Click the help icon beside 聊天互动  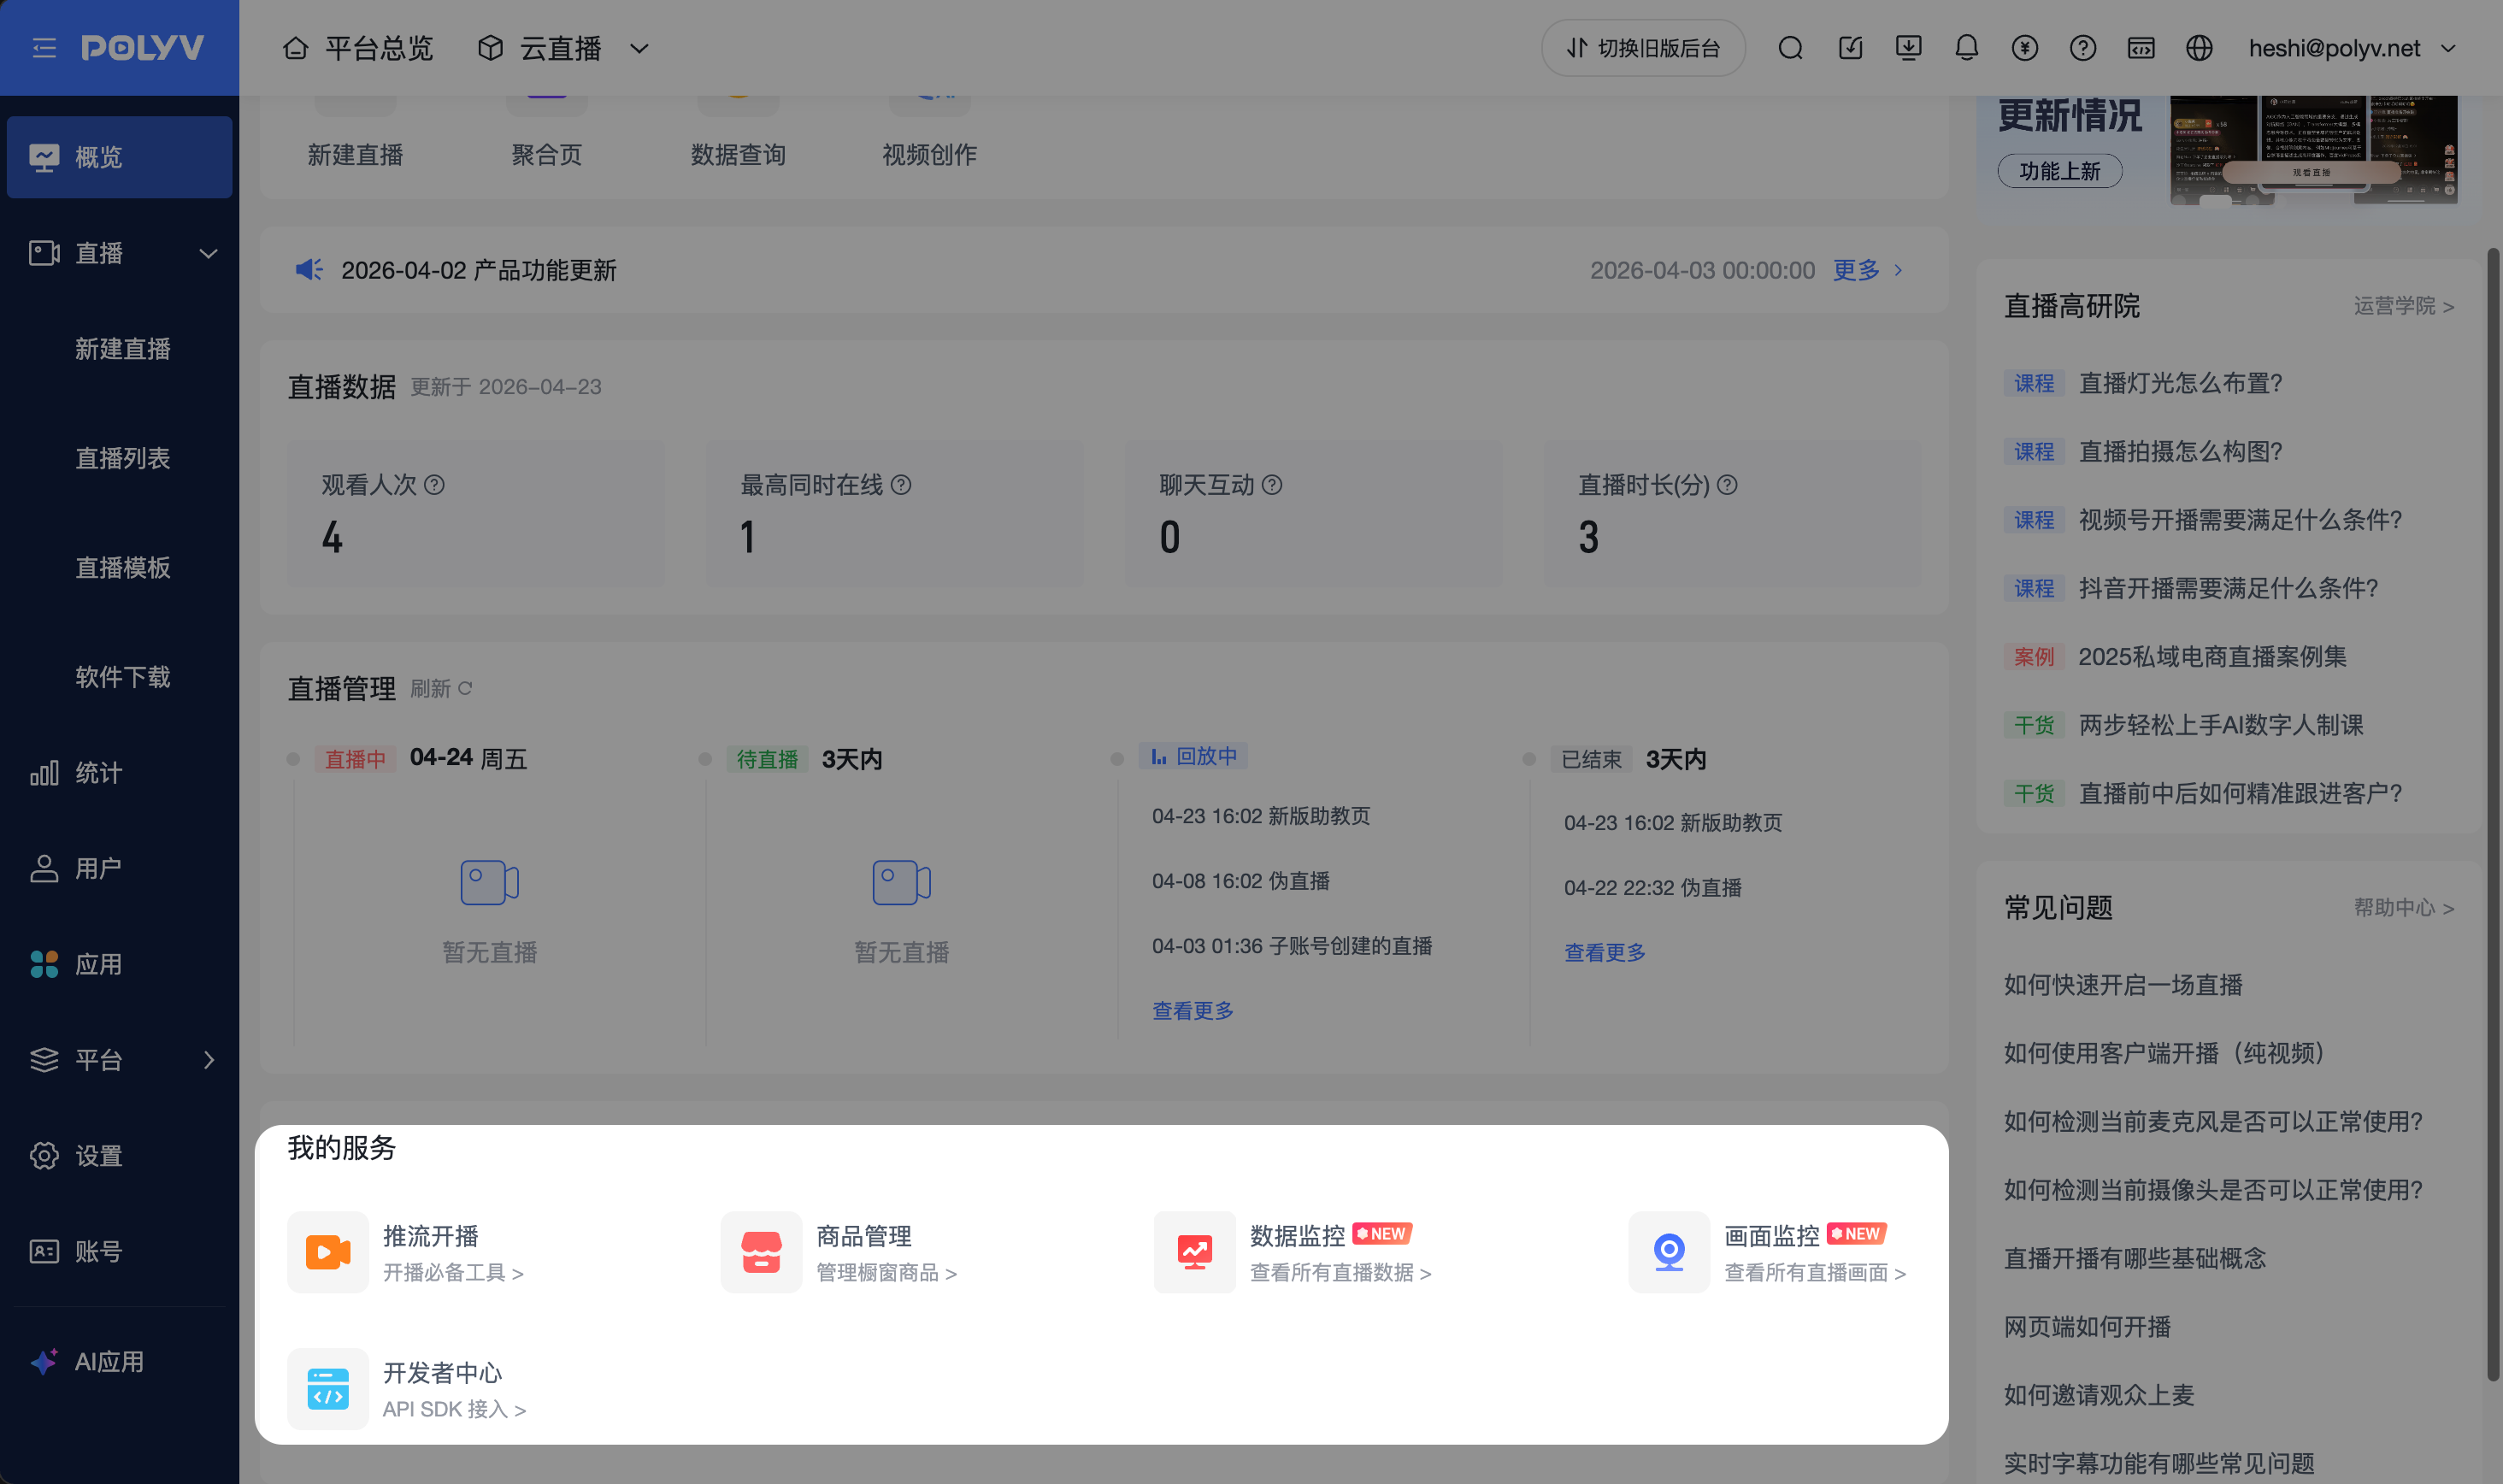(1272, 485)
